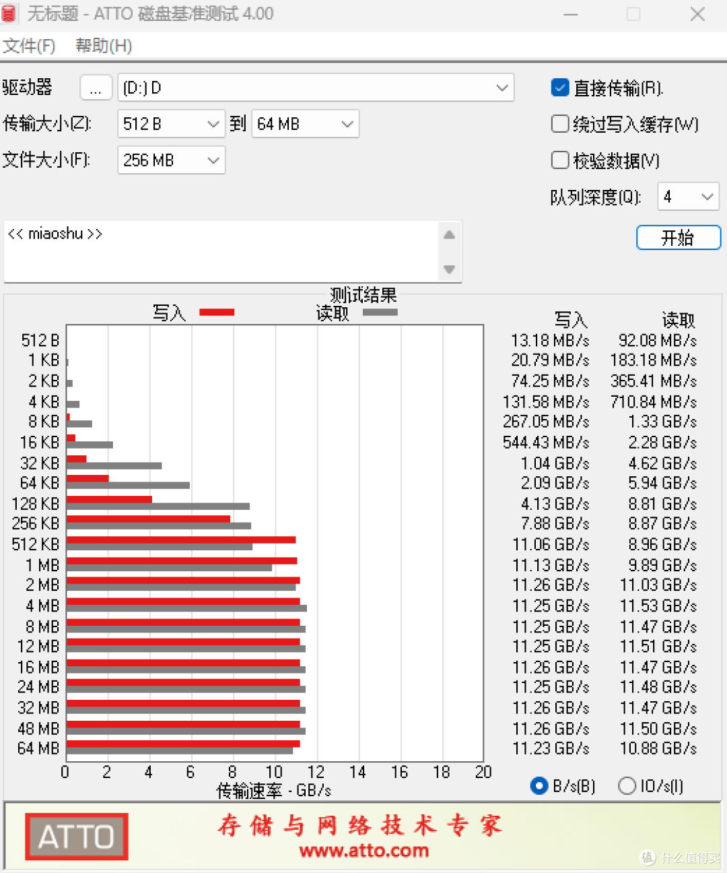
Task: Click the 存储与网络技术专家 banner text
Action: pyautogui.click(x=361, y=825)
